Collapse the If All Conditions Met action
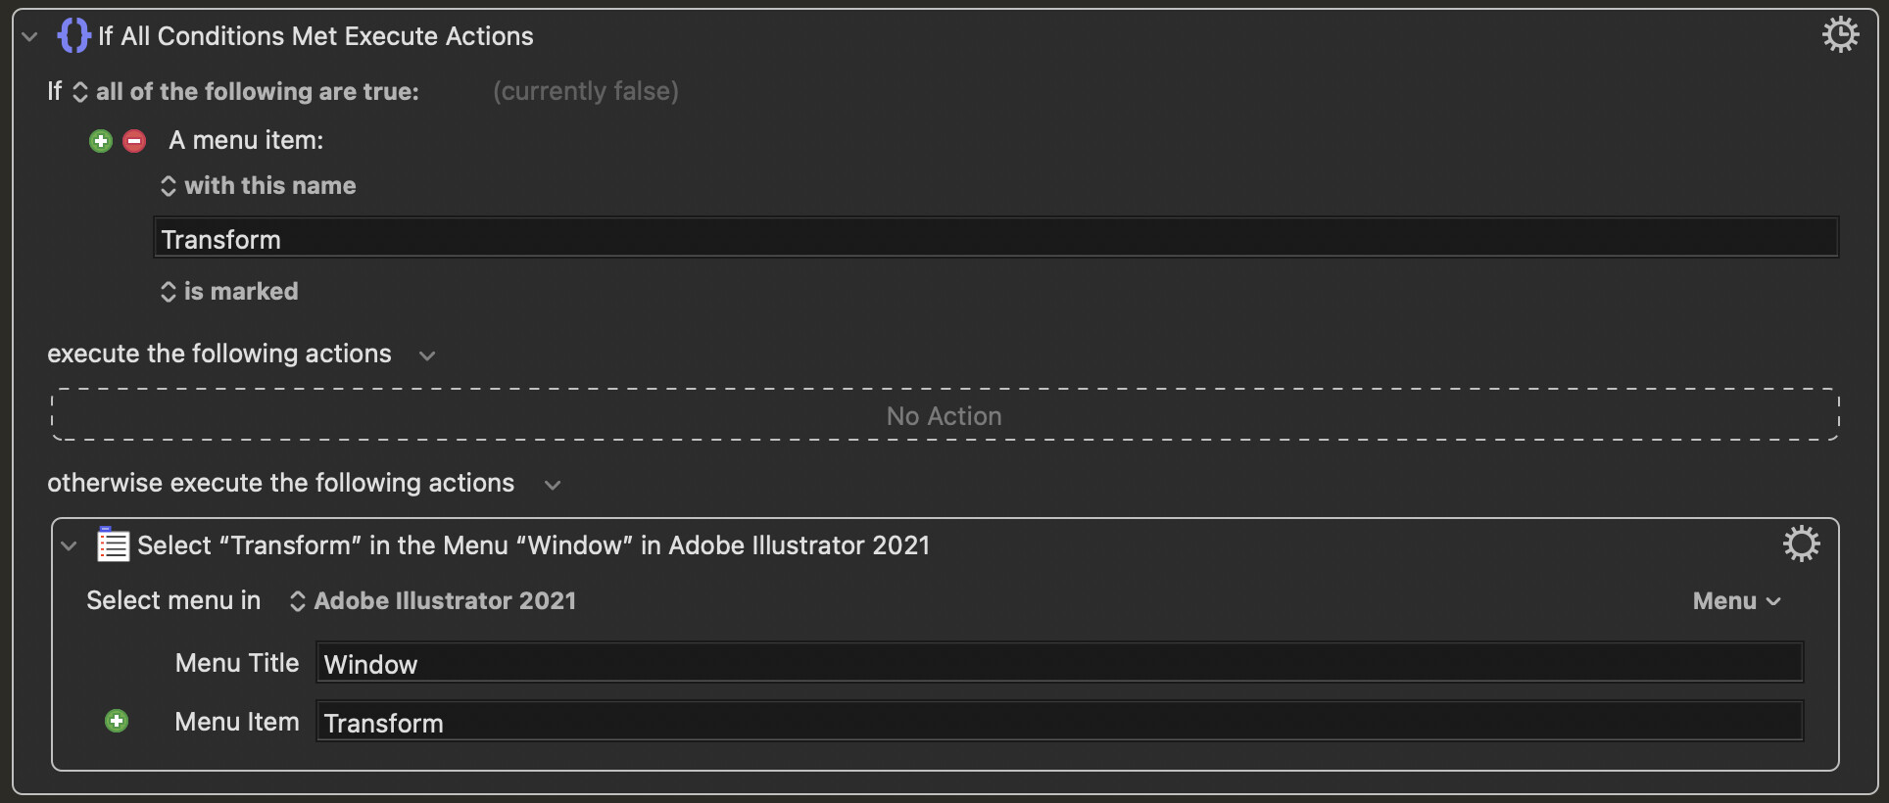 [29, 37]
